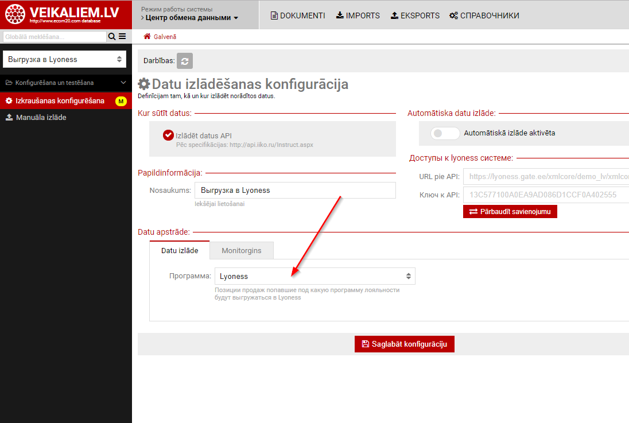Click the Nosaukums text field

pyautogui.click(x=295, y=190)
